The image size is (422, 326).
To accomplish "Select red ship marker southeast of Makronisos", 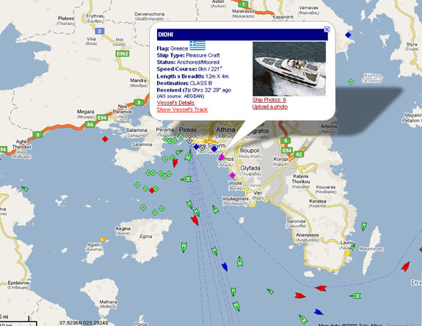I will tap(405, 267).
